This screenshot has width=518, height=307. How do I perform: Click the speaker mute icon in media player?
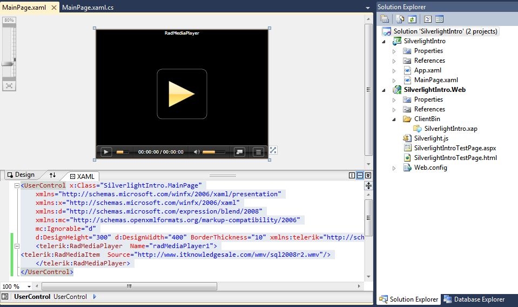point(197,152)
